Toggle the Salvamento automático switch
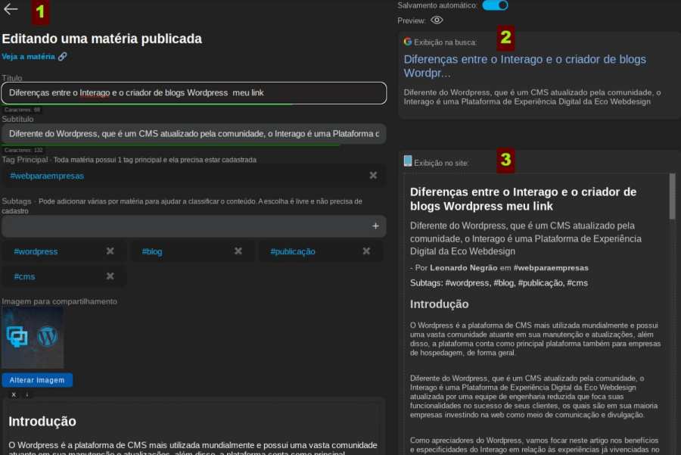The image size is (681, 455). (495, 5)
